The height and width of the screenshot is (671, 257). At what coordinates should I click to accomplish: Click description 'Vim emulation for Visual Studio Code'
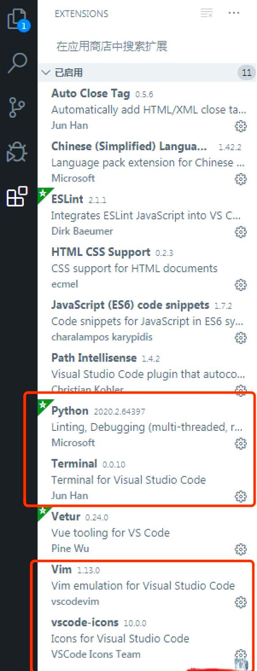pos(143,586)
